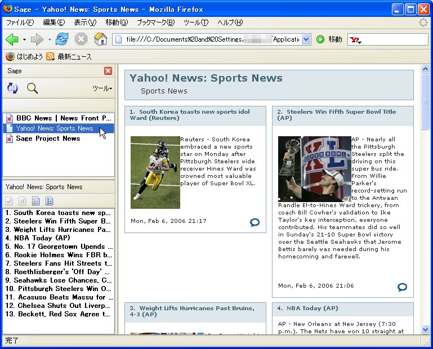Click the BBC News feed icon
Viewport: 433px width, 349px height.
click(10, 118)
